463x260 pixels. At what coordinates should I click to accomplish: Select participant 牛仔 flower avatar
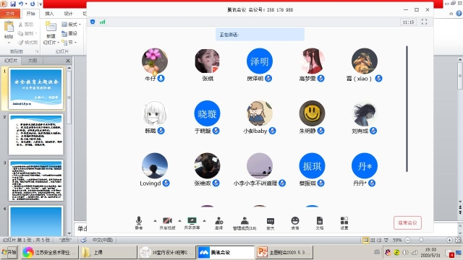pos(155,61)
